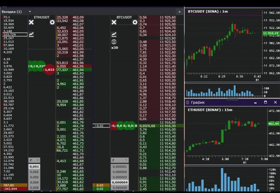Click BTCUSDT ask volume 9,29 at 11 919,30
Screen dimensions: 280x193
click(x=143, y=91)
